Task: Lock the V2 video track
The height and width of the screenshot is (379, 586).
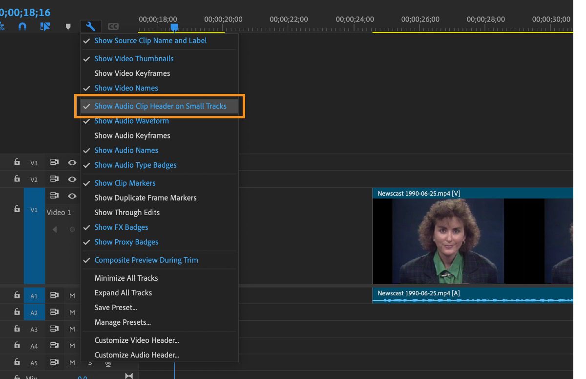Action: (17, 178)
